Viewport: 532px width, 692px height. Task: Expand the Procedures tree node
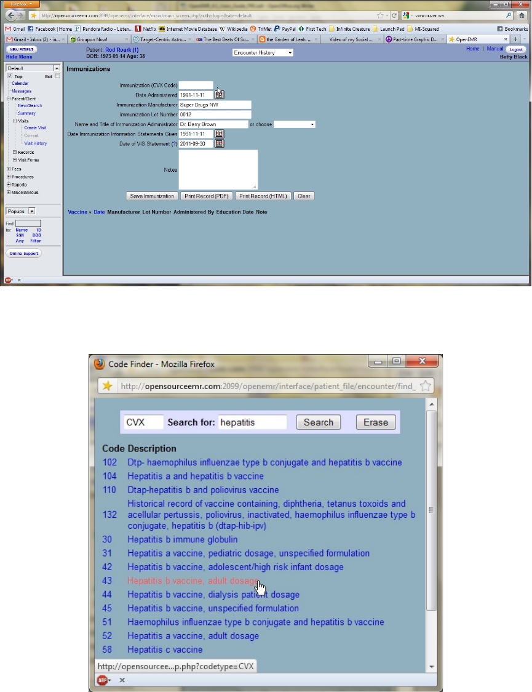tap(9, 177)
